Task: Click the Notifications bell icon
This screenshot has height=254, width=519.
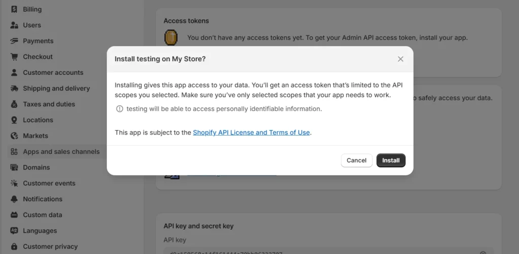Action: 14,199
